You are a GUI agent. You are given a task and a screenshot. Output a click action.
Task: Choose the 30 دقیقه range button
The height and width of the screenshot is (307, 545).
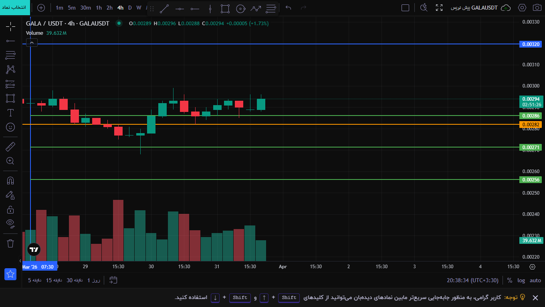pyautogui.click(x=75, y=280)
